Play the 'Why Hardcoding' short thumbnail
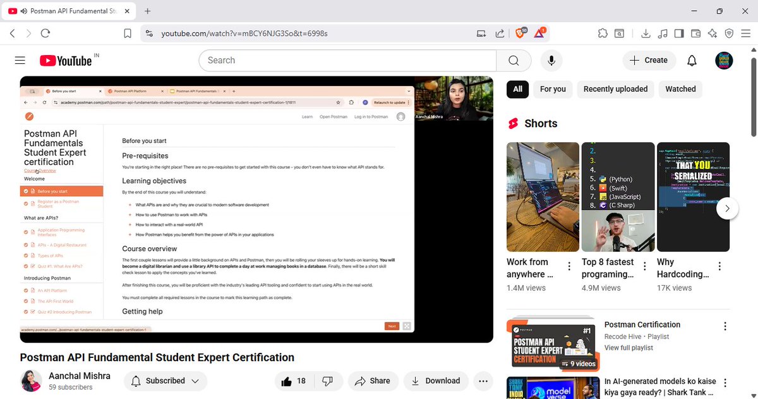The width and height of the screenshot is (758, 399). tap(693, 197)
